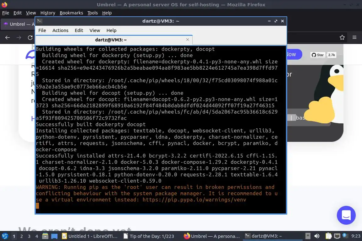Open the Firefox History menu

pos(48,13)
